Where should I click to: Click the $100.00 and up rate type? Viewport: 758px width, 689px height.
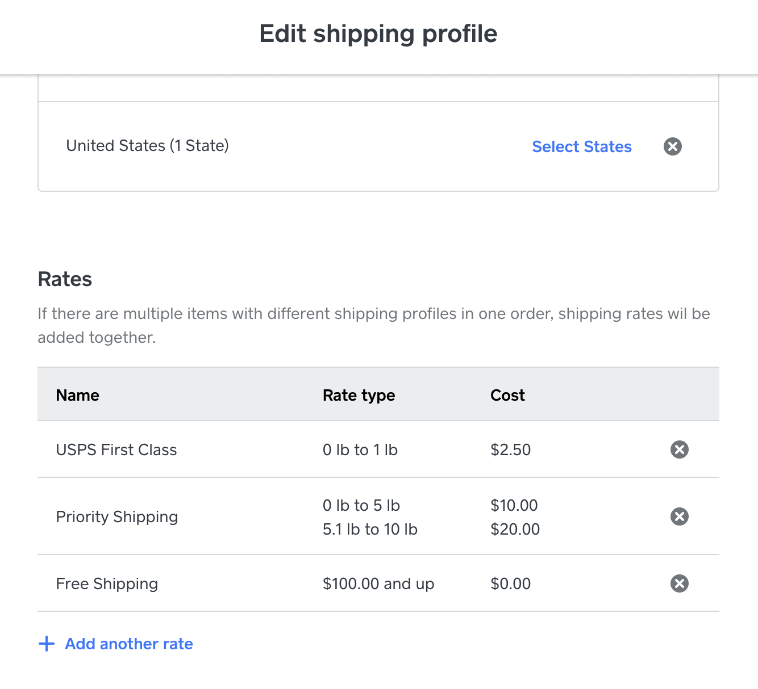[x=378, y=583]
